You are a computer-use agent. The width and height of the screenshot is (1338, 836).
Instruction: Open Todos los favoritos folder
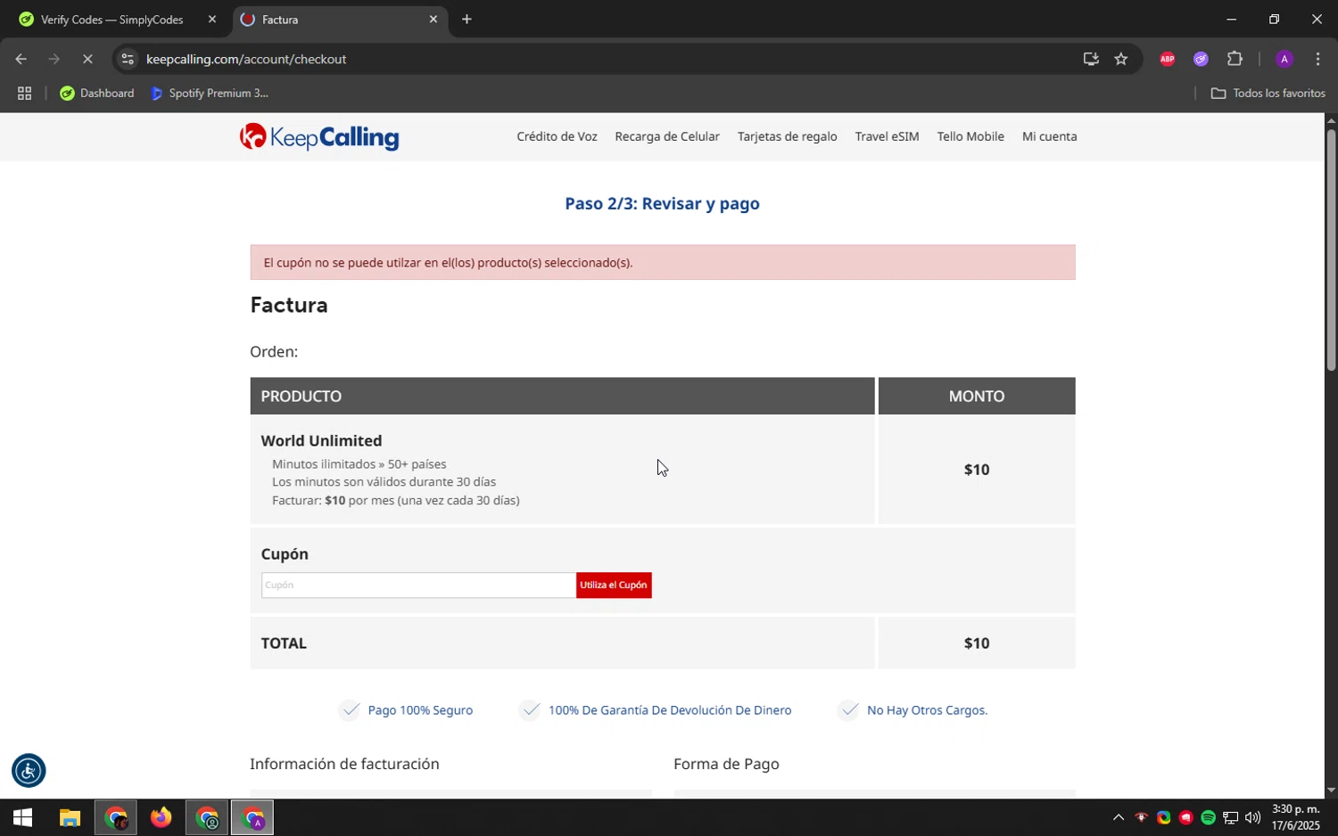(1268, 93)
